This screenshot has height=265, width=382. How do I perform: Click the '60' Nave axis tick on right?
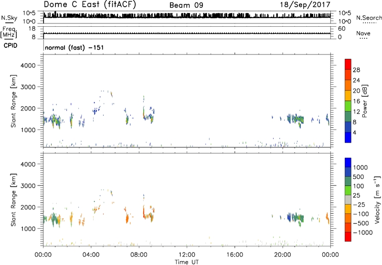pos(341,29)
